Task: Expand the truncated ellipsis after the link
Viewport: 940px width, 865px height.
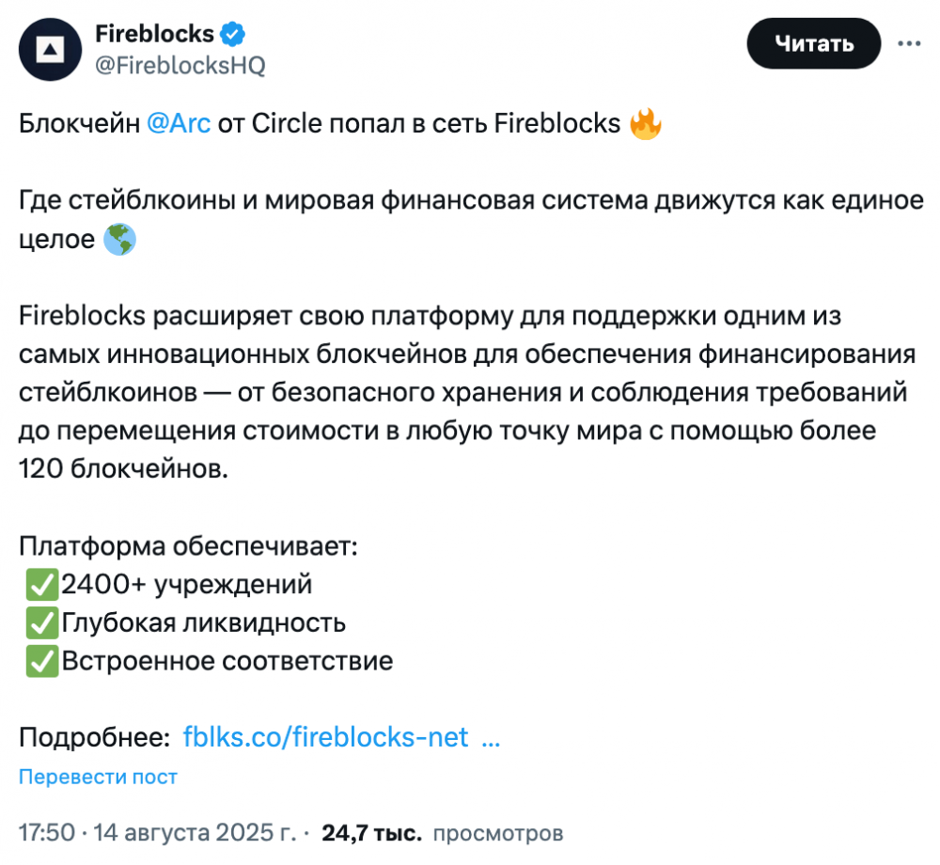Action: (490, 737)
